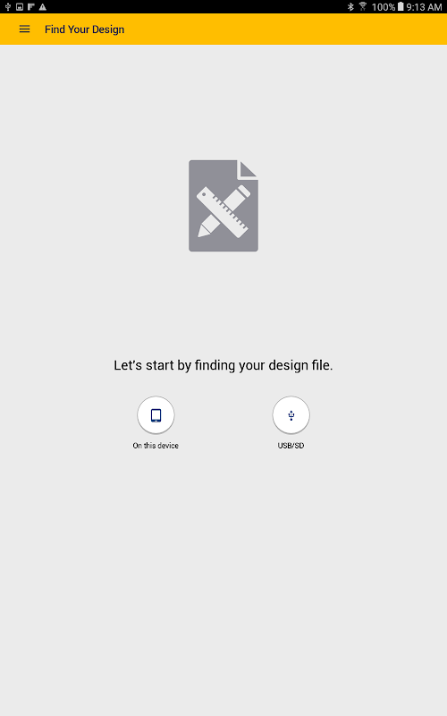447x716 pixels.
Task: Tap the image notification icon in status bar
Action: point(20,7)
